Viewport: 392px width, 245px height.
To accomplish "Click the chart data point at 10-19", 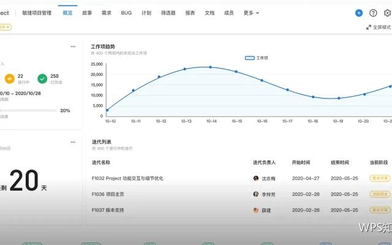I will click(x=339, y=98).
